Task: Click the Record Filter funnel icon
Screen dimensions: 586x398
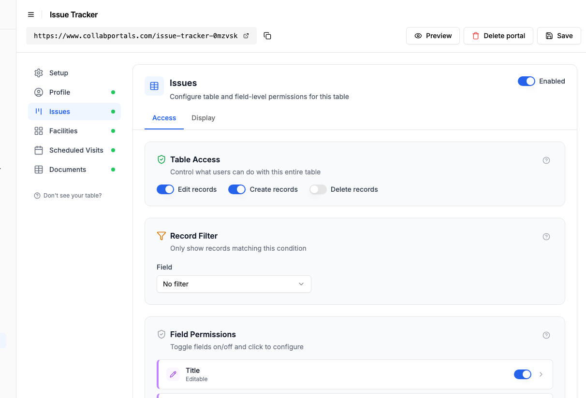Action: tap(161, 236)
